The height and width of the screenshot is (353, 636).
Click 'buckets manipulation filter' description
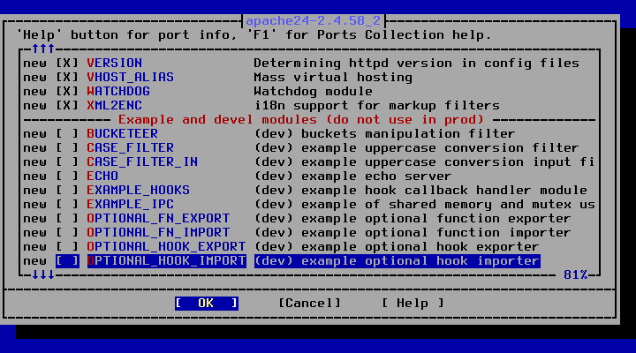(x=408, y=134)
